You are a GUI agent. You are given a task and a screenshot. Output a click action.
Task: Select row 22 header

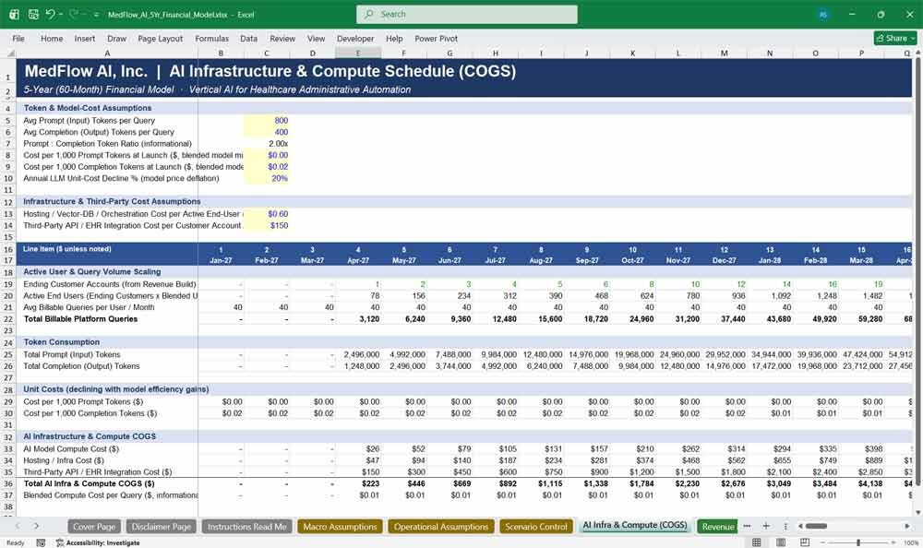(x=8, y=319)
